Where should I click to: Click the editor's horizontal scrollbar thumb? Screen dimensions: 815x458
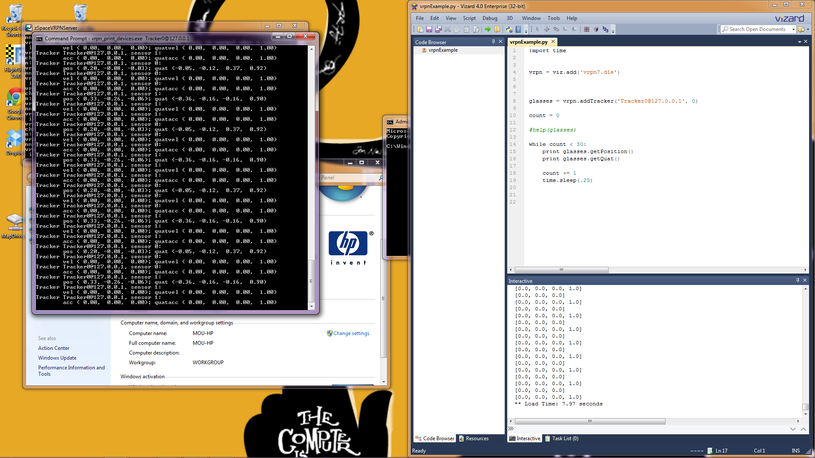561,270
